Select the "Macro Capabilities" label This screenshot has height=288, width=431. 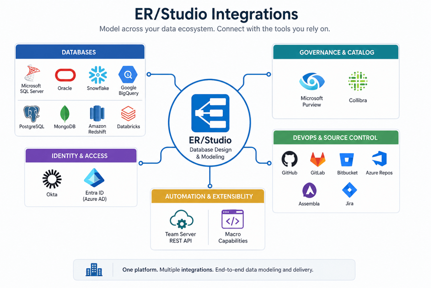(233, 238)
